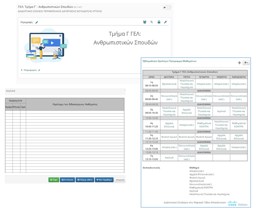Click Αγγλικά link in Thursday third period

221,111
